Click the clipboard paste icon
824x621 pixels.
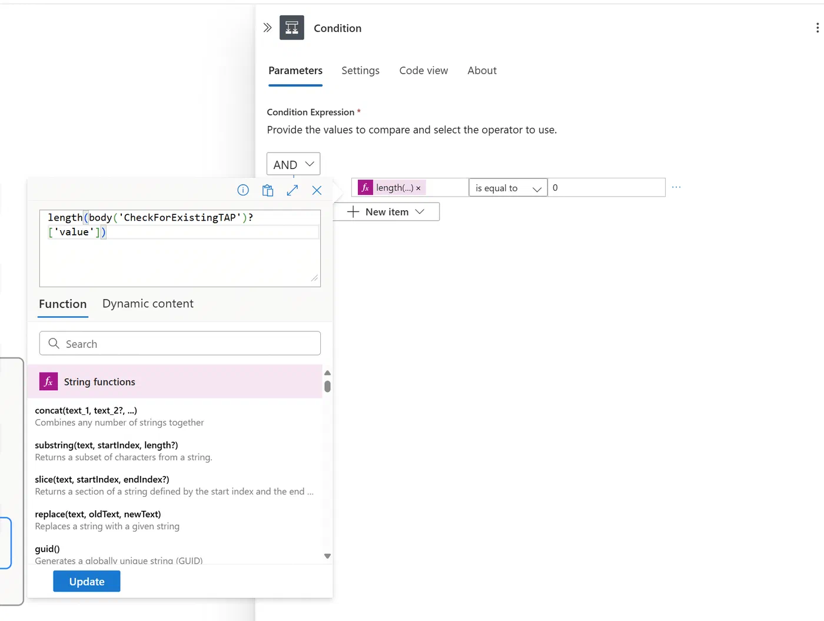pos(268,190)
